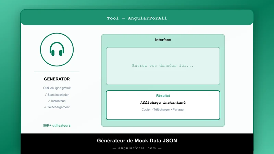
Task: Click the 'Sans inscription' feature line
Action: [57, 95]
